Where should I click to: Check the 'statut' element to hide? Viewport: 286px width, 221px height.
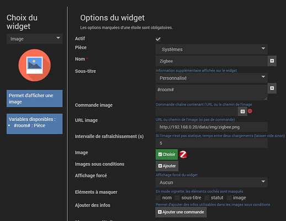click(206, 198)
